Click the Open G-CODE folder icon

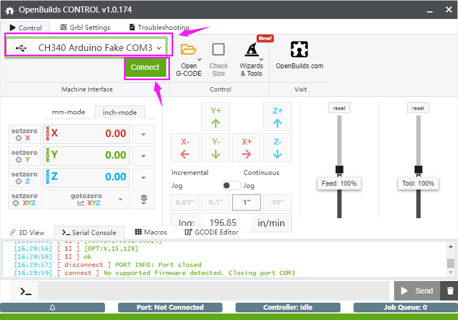coord(188,50)
